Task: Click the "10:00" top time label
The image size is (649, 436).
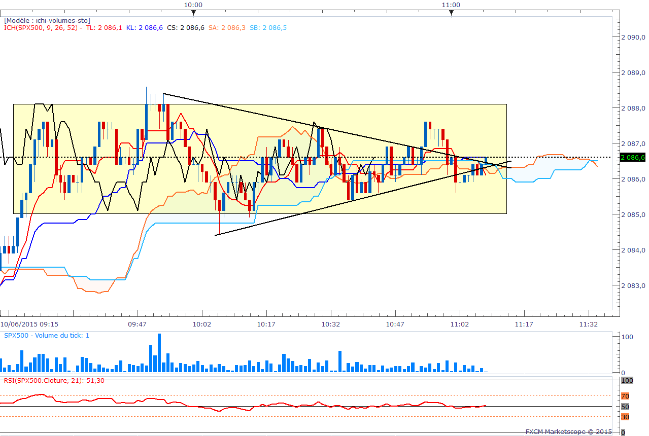Action: coord(193,5)
